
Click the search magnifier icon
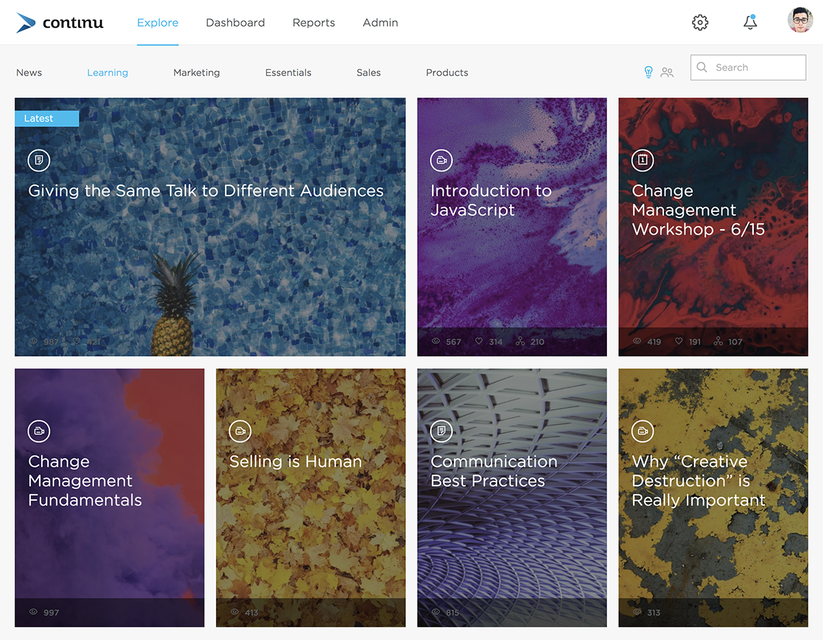702,67
